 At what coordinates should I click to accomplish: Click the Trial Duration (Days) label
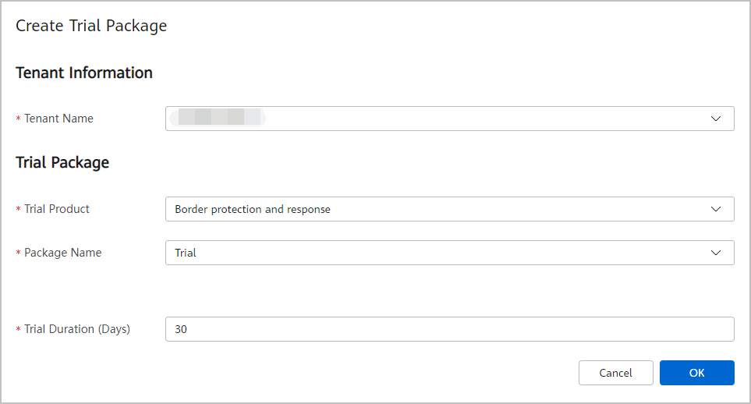coord(76,329)
